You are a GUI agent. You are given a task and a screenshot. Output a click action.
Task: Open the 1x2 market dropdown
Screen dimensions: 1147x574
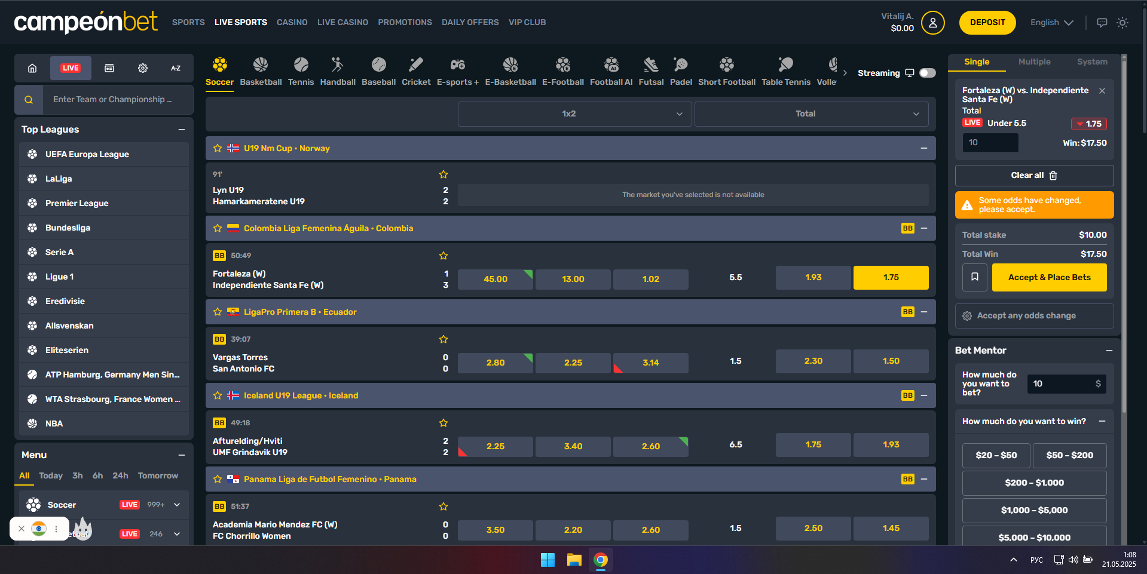(574, 113)
